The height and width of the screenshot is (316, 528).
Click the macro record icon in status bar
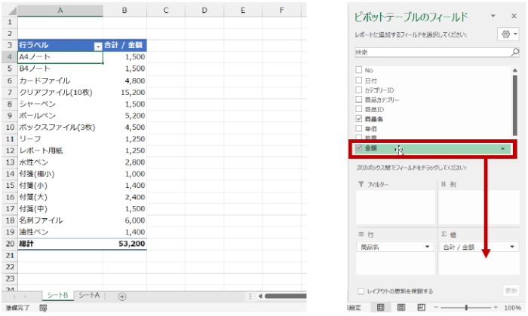[x=43, y=308]
